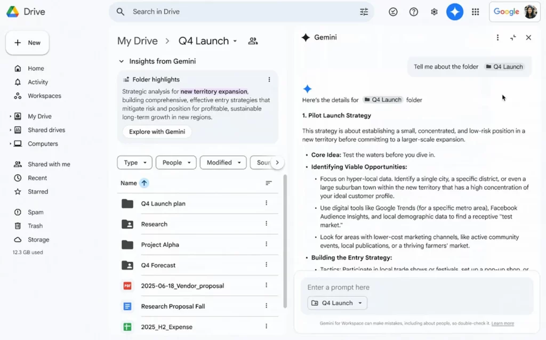Open Drive settings gear
The width and height of the screenshot is (546, 340).
(x=433, y=11)
